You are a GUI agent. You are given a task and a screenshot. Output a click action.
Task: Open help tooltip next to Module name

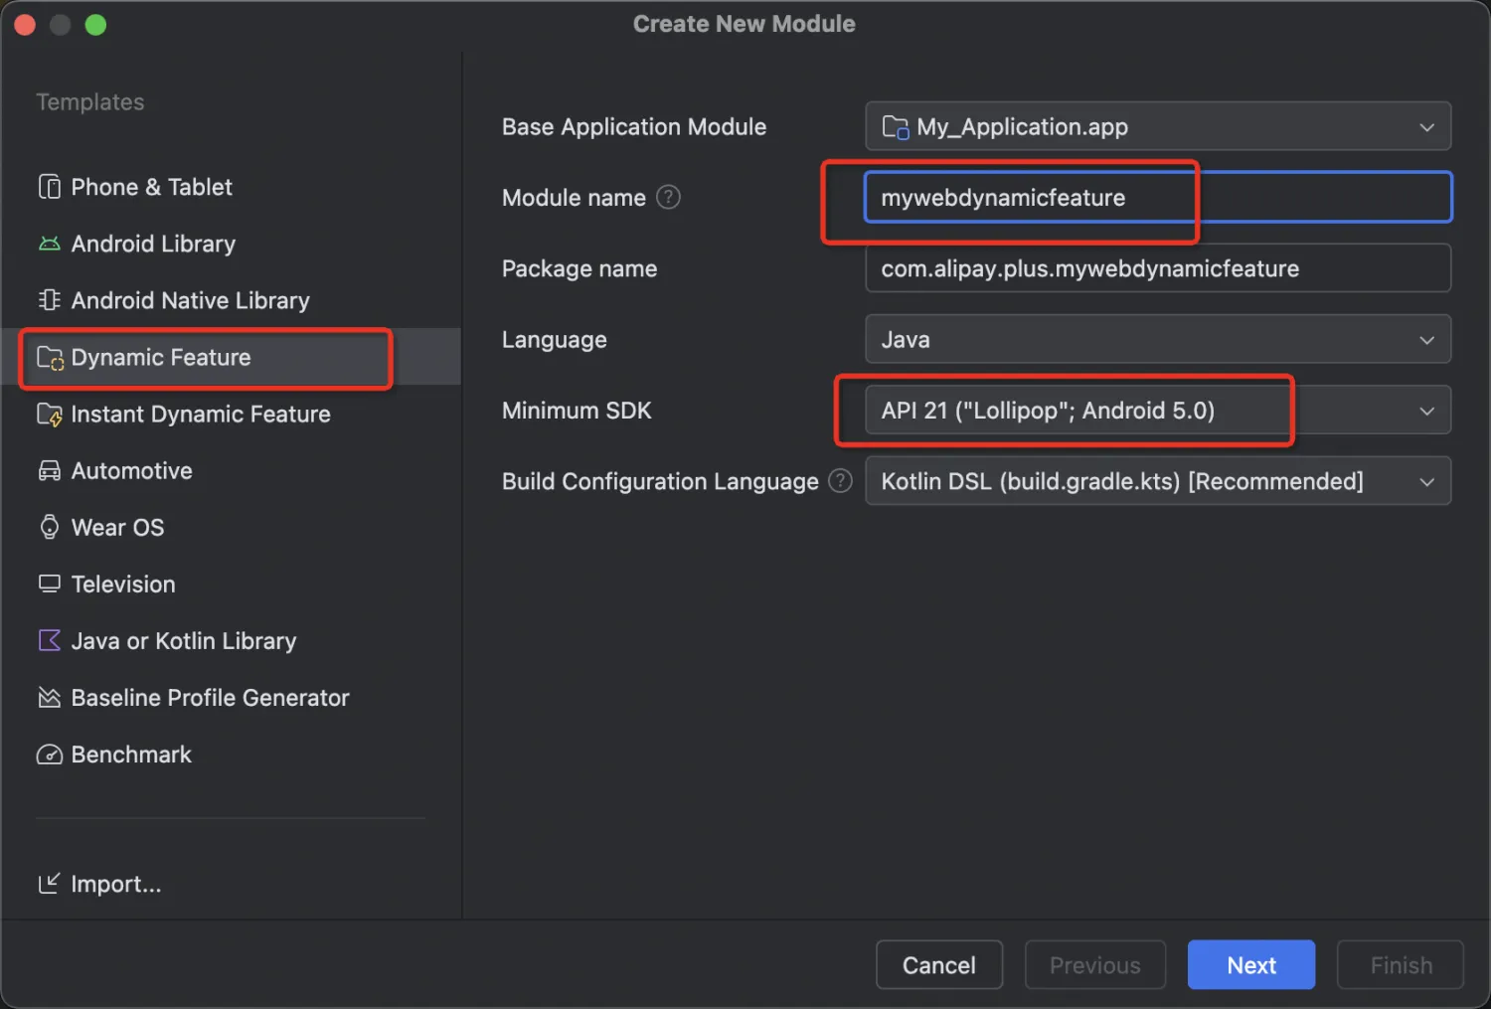(x=669, y=197)
